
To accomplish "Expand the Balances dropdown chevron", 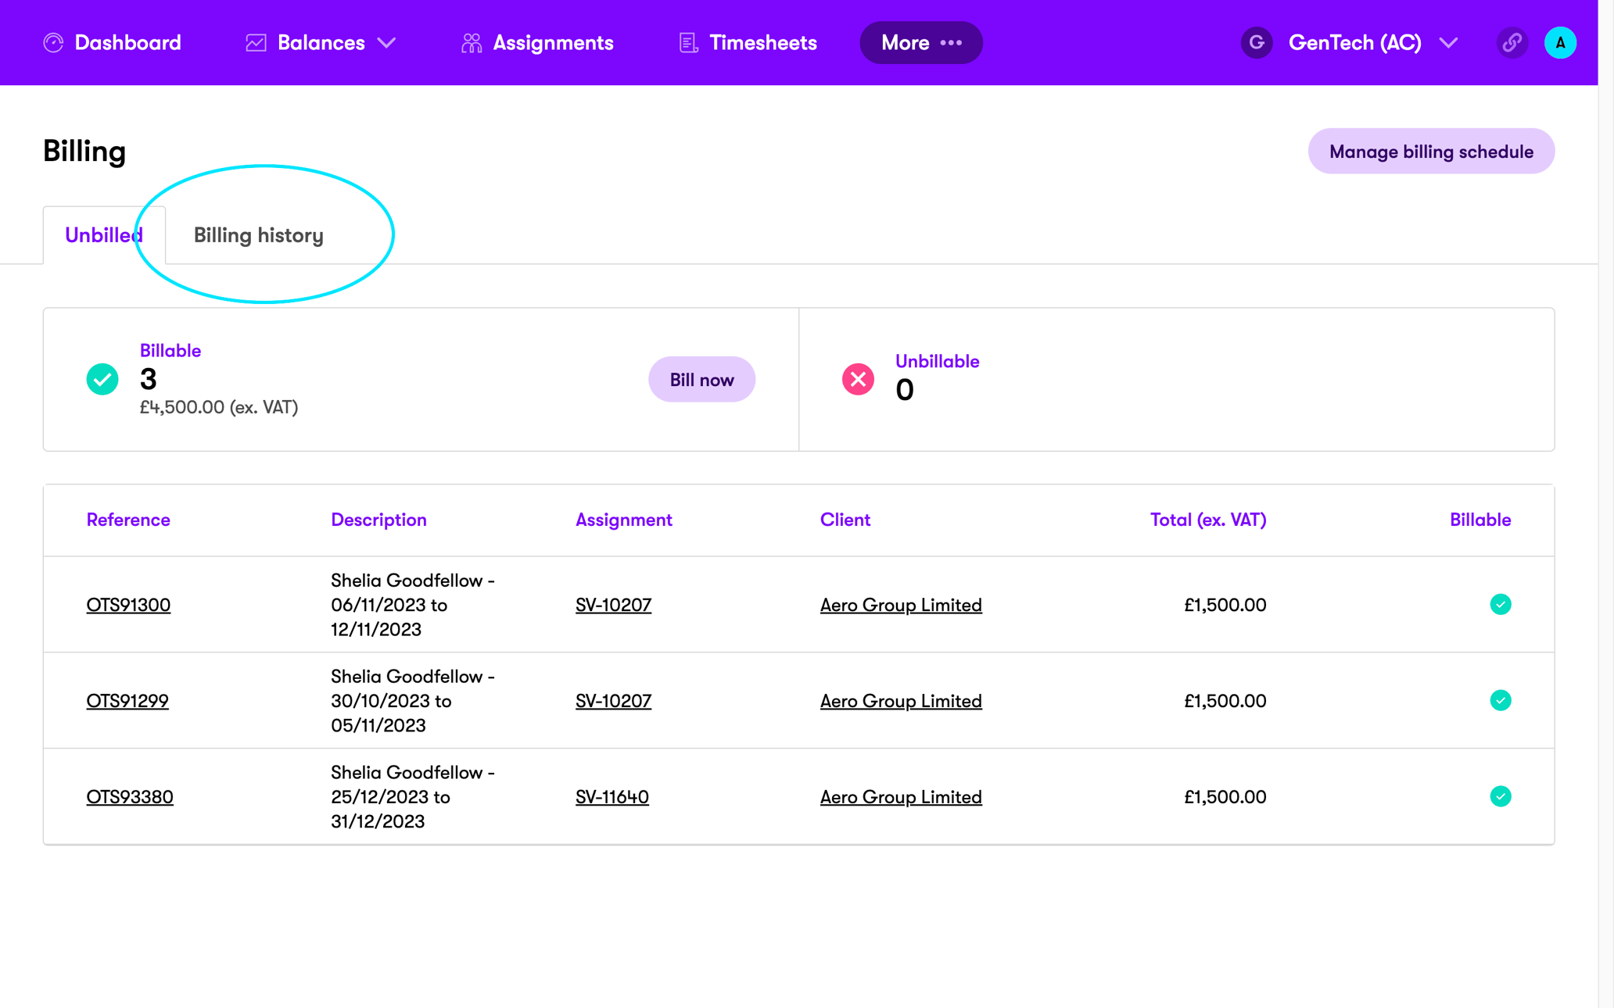I will pos(387,43).
